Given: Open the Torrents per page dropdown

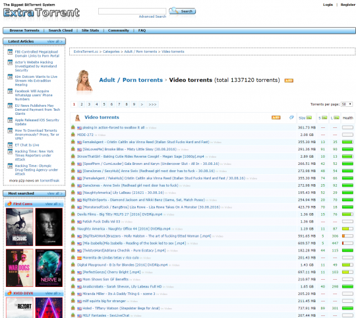Looking at the screenshot, I should pos(347,104).
